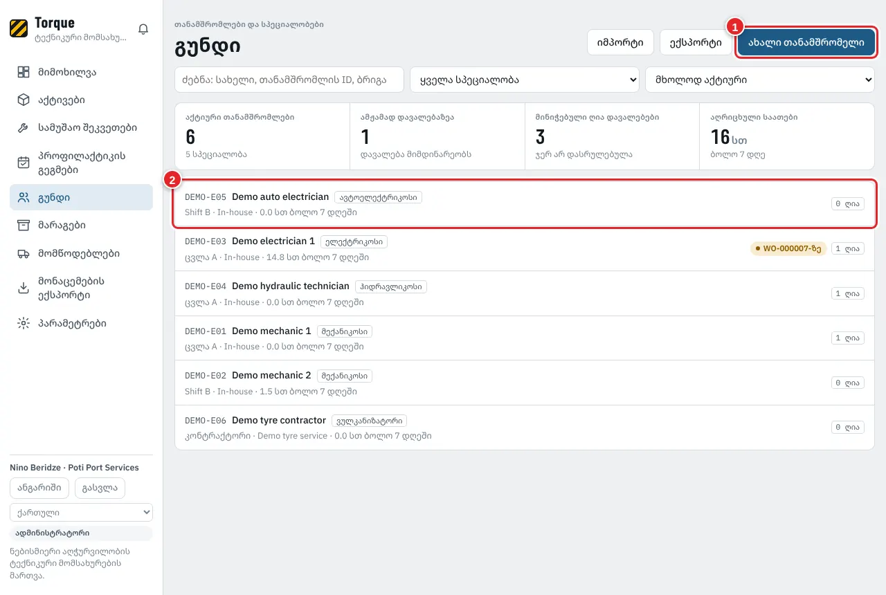Click the ამჟამად დავალებაზეა stat card
The height and width of the screenshot is (595, 886).
click(x=437, y=136)
